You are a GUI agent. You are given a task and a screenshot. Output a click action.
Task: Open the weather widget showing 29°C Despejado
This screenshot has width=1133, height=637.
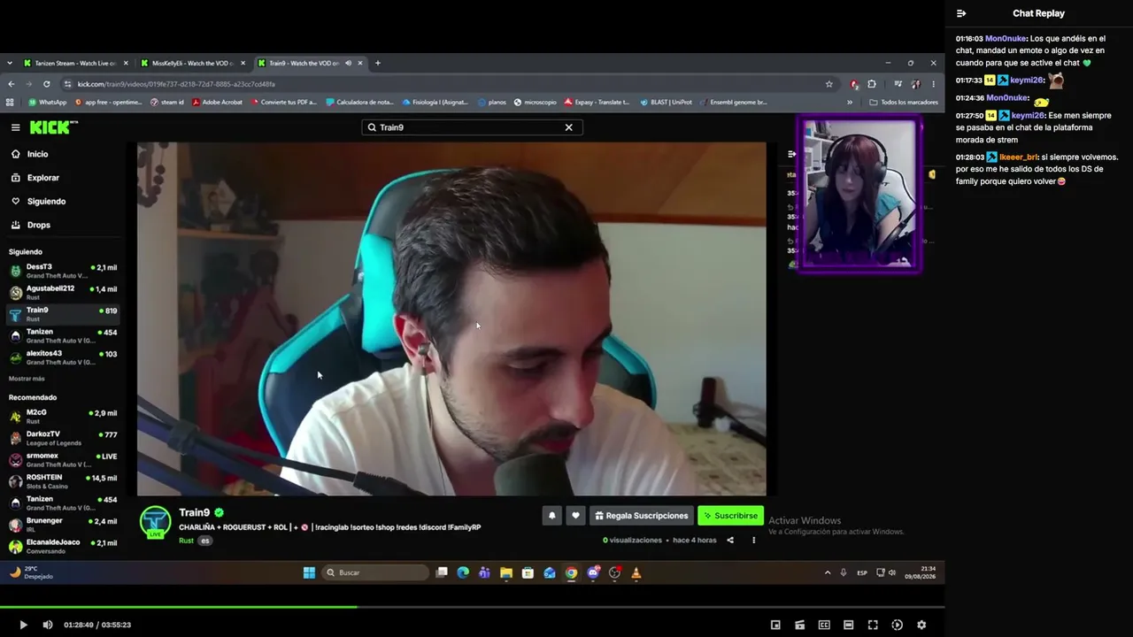(34, 572)
